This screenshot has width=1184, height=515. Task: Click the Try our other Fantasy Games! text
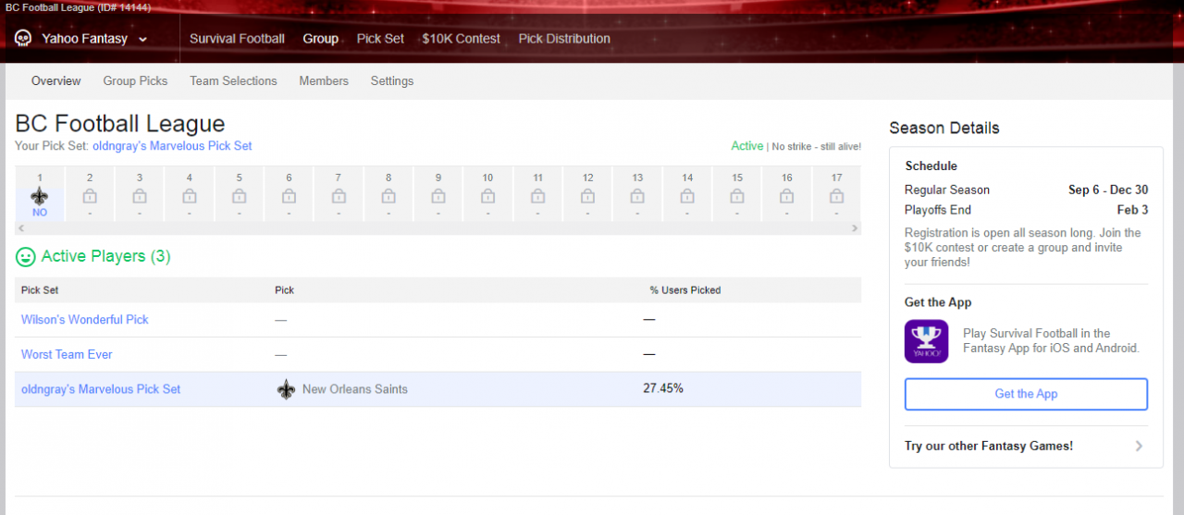(989, 447)
